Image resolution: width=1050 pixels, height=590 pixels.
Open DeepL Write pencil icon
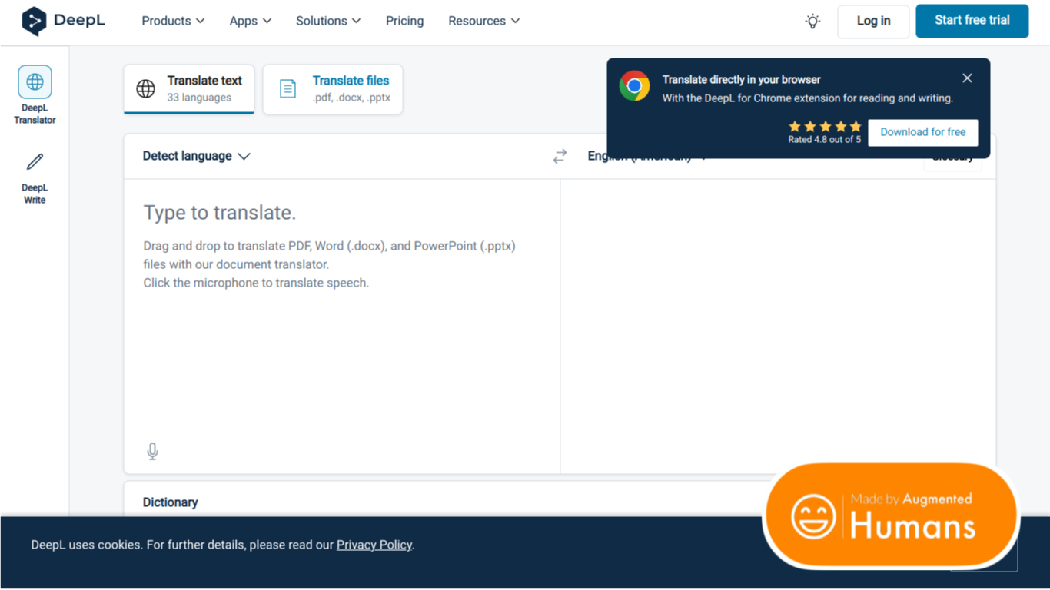pos(35,161)
